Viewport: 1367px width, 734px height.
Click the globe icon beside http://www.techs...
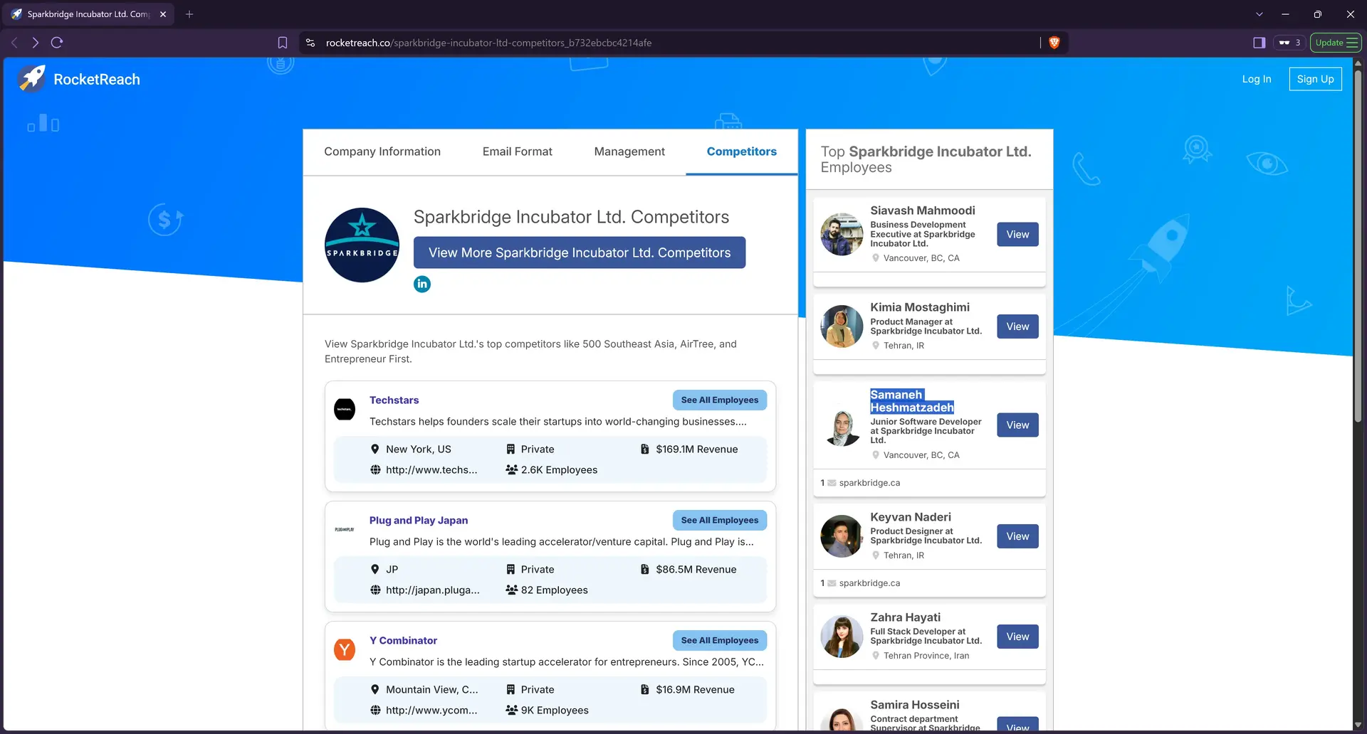click(375, 470)
